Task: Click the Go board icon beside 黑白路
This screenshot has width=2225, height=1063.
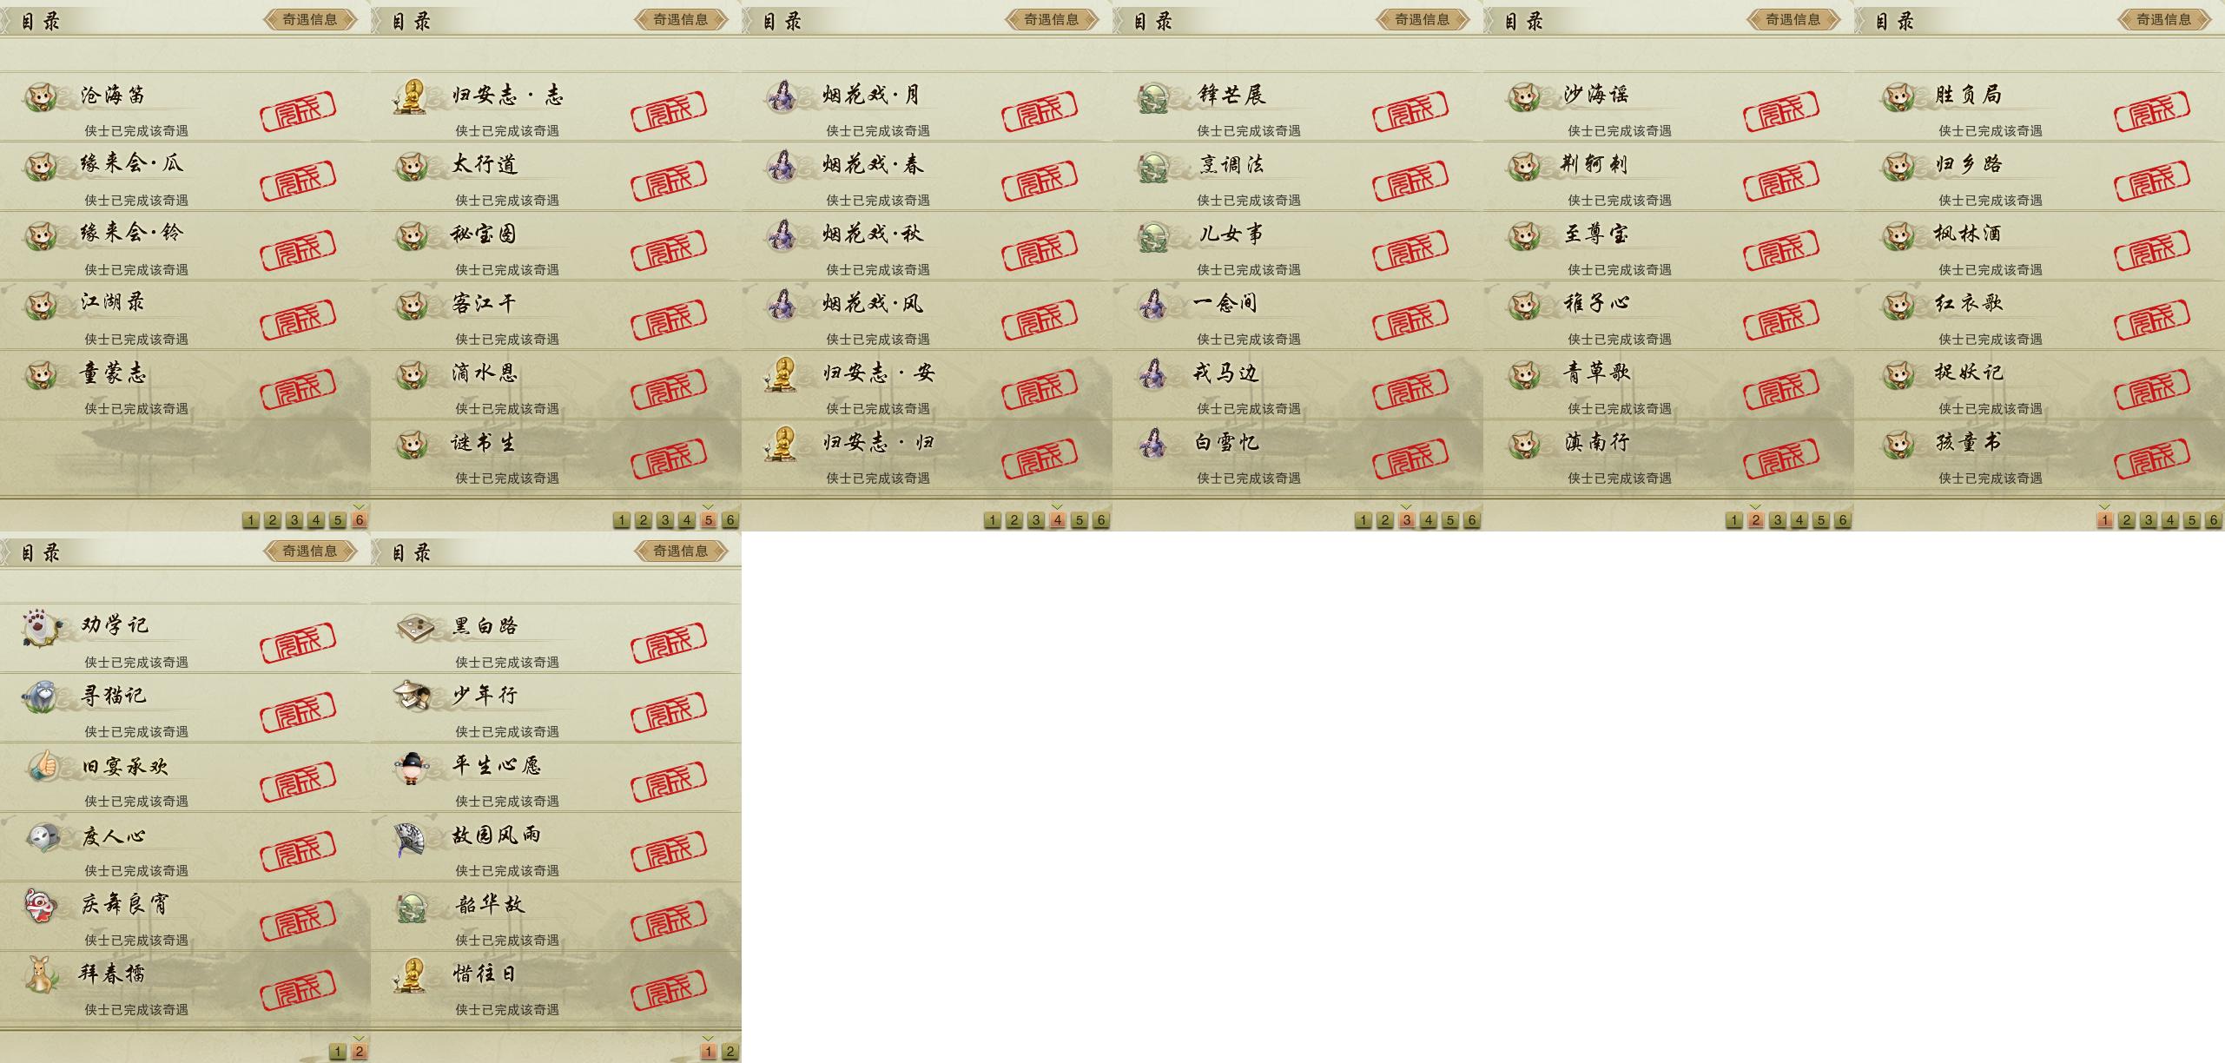Action: point(413,627)
